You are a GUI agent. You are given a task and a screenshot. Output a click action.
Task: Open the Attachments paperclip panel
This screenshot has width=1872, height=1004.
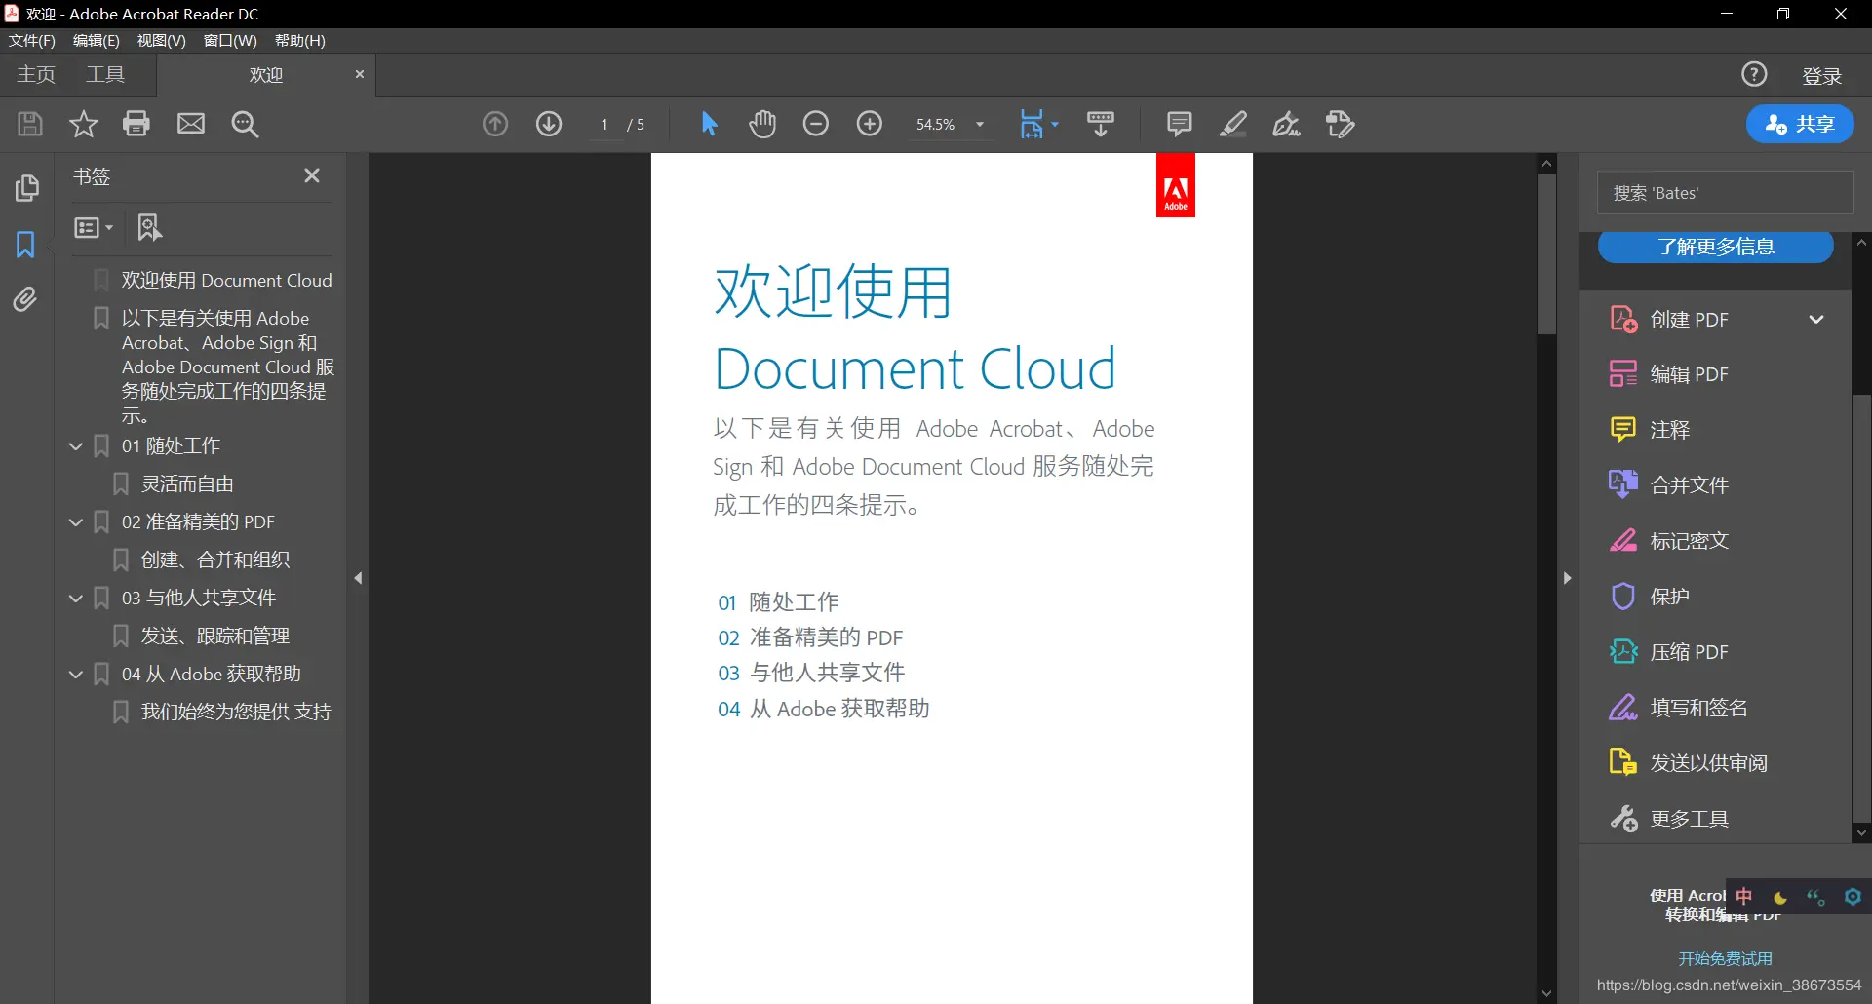pos(26,298)
